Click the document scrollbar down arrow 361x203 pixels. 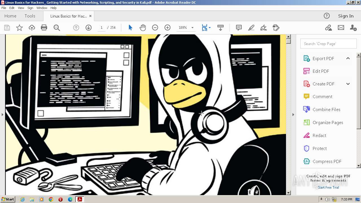click(x=288, y=193)
